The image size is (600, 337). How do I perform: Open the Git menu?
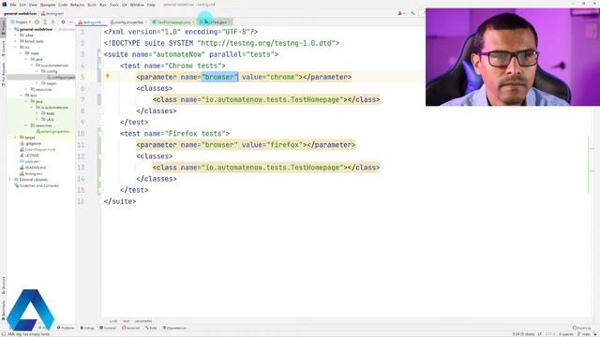pos(125,5)
